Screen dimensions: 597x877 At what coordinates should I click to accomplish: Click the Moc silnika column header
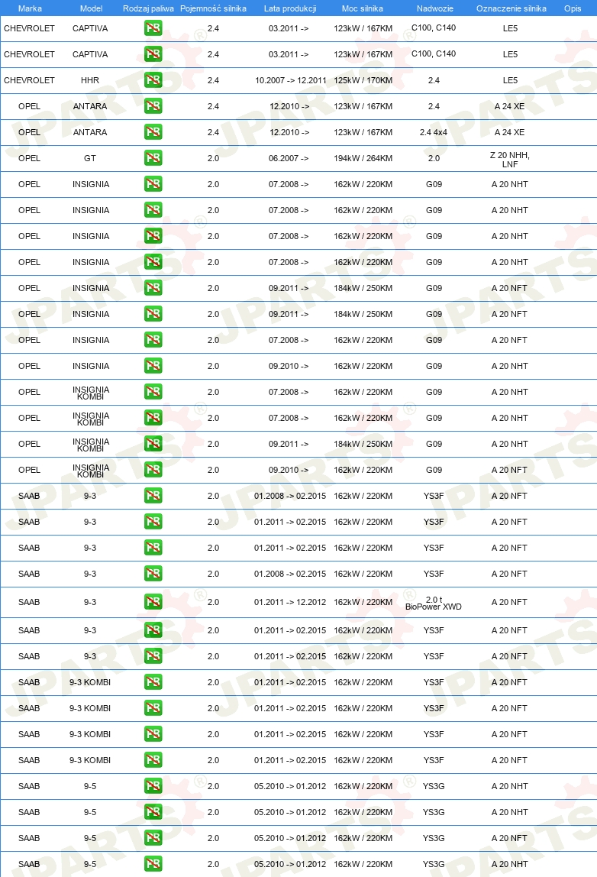point(362,8)
